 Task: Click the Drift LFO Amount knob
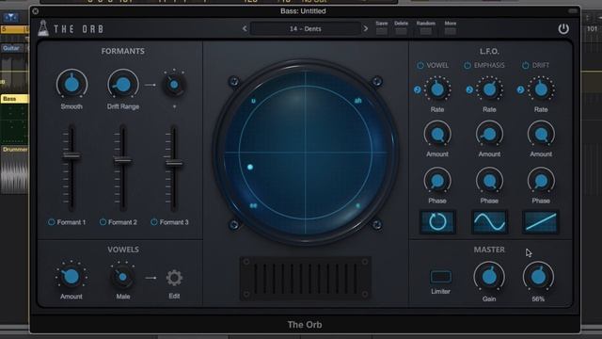[x=541, y=134]
